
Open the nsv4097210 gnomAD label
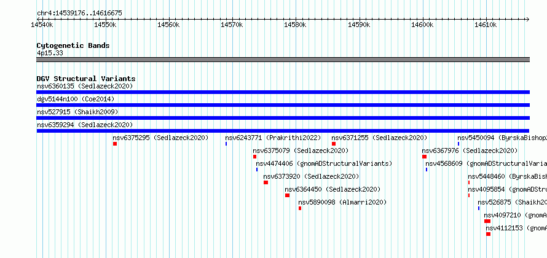coord(515,215)
